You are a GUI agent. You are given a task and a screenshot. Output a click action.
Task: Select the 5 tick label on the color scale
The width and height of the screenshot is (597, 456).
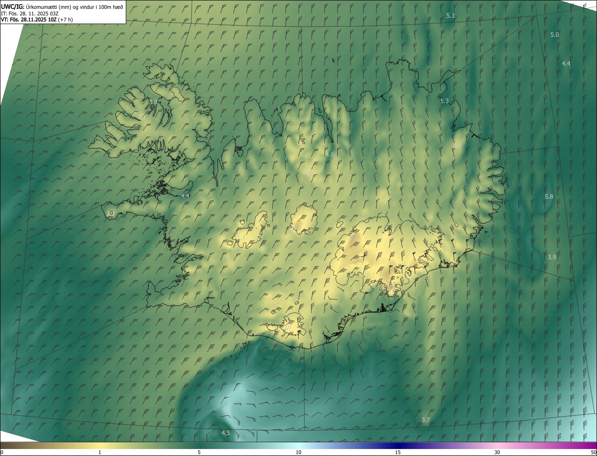(x=199, y=452)
